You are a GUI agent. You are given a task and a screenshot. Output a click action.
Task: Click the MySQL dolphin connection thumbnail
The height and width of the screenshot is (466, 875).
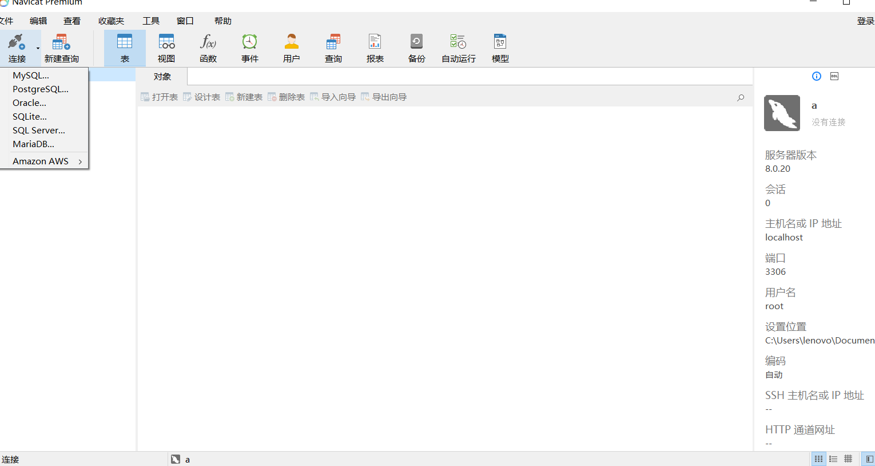pyautogui.click(x=782, y=113)
